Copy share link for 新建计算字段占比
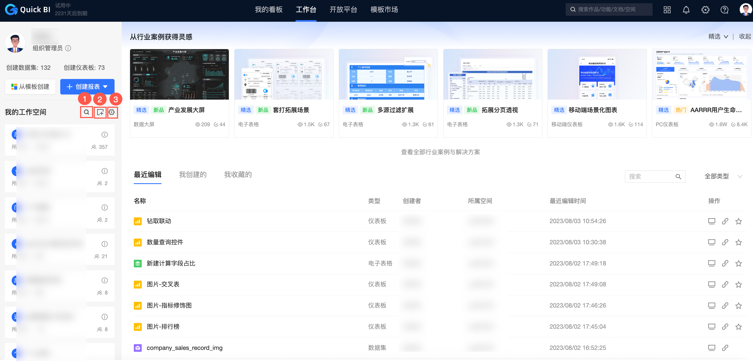The width and height of the screenshot is (753, 361). [725, 263]
